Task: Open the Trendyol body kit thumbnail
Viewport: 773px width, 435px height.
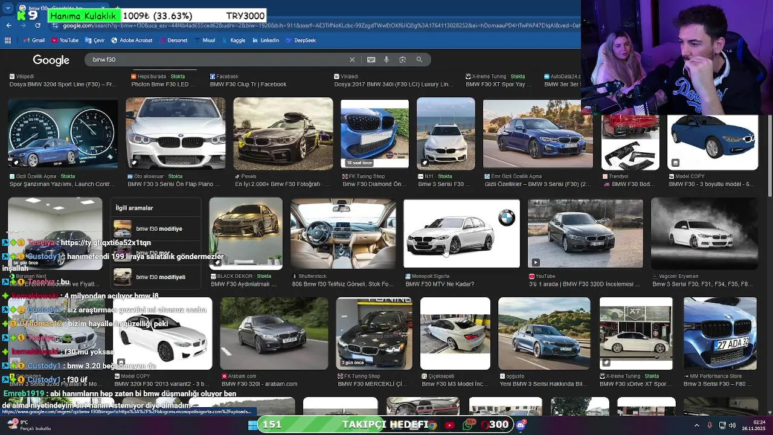Action: 630,143
